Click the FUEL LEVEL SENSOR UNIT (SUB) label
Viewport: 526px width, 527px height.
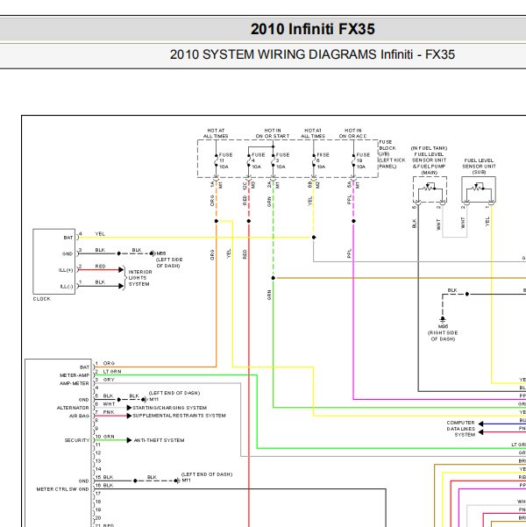tap(479, 167)
